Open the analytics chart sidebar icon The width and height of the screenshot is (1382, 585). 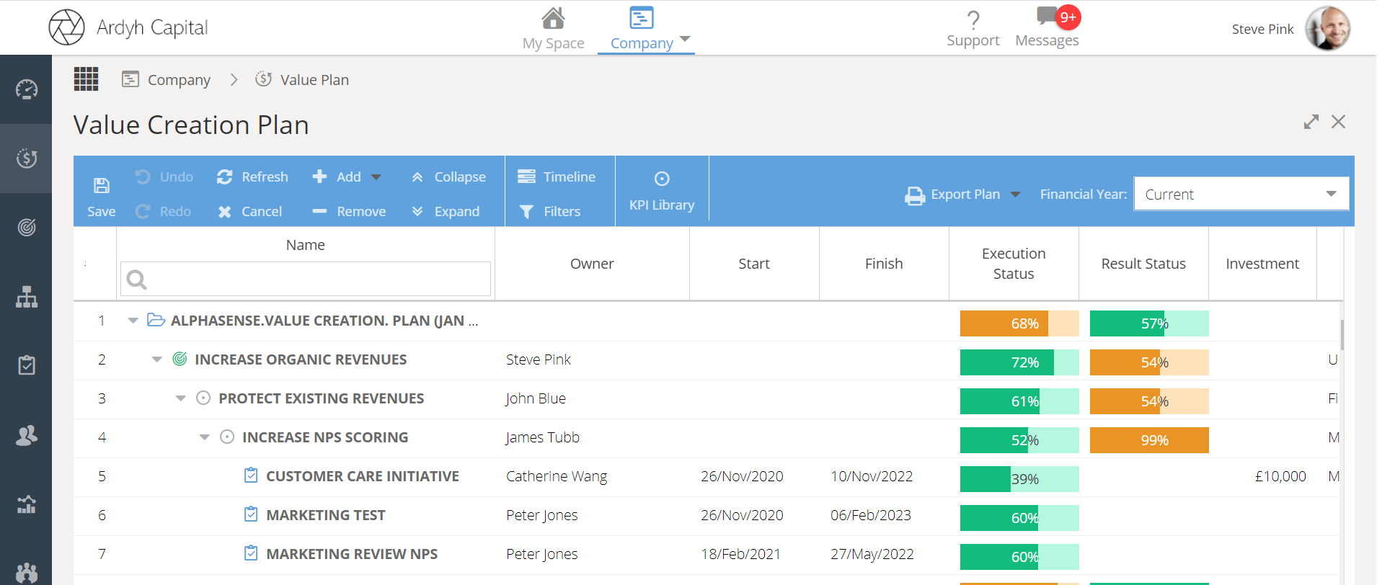(27, 504)
